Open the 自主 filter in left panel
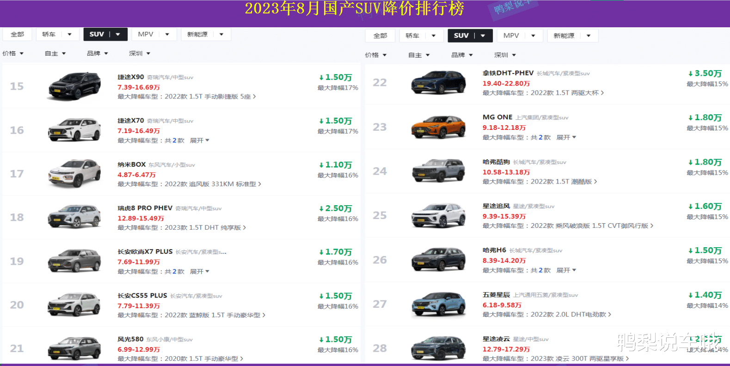Image resolution: width=730 pixels, height=366 pixels. click(55, 54)
